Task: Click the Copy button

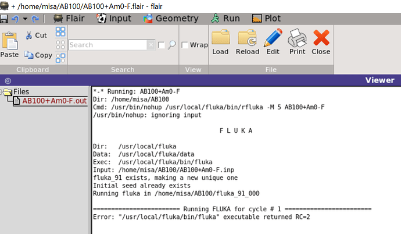Action: pyautogui.click(x=38, y=55)
